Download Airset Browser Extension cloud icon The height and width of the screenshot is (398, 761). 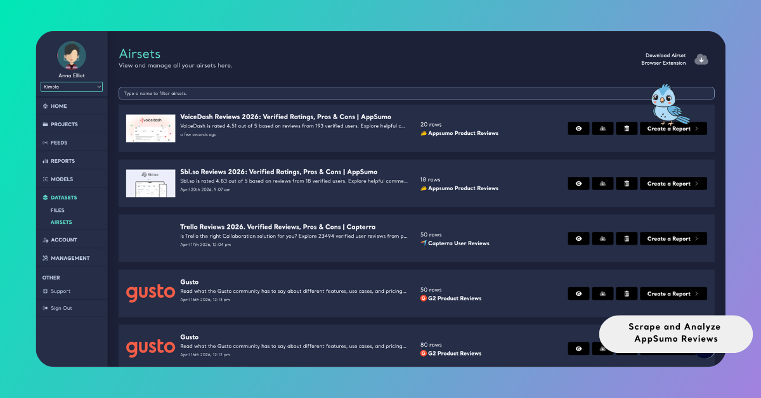tap(701, 59)
